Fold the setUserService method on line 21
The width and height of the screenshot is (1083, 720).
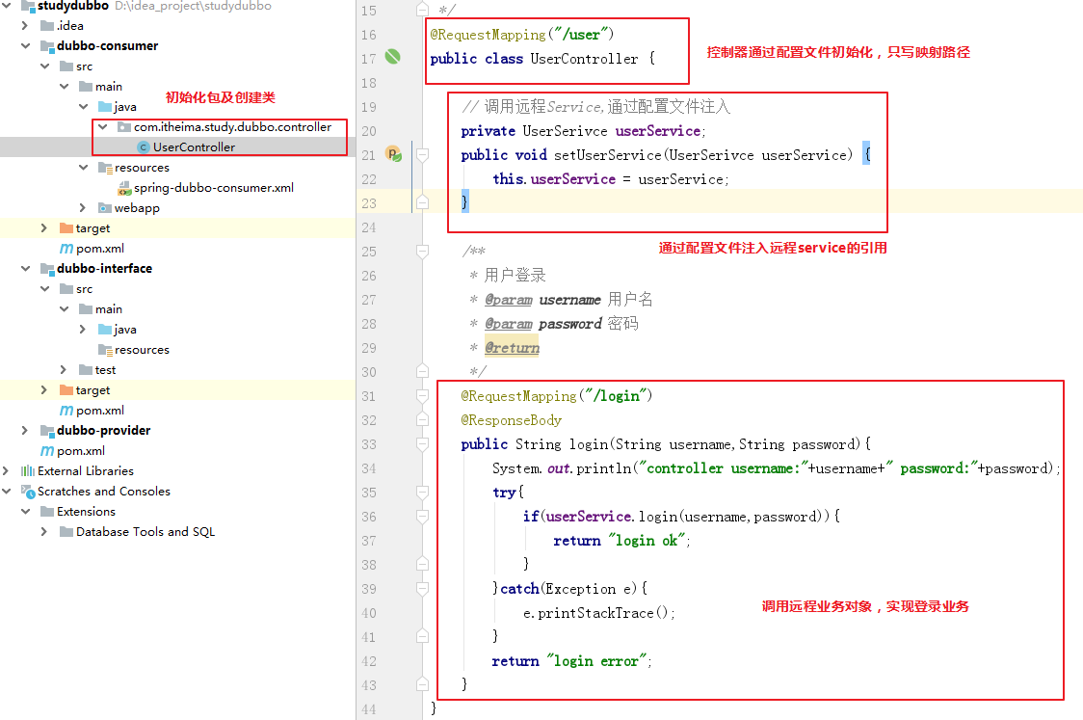(x=423, y=155)
